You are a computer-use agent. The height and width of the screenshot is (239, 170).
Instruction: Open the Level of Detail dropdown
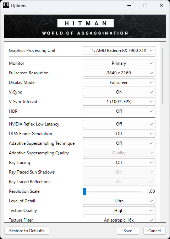pos(119,201)
